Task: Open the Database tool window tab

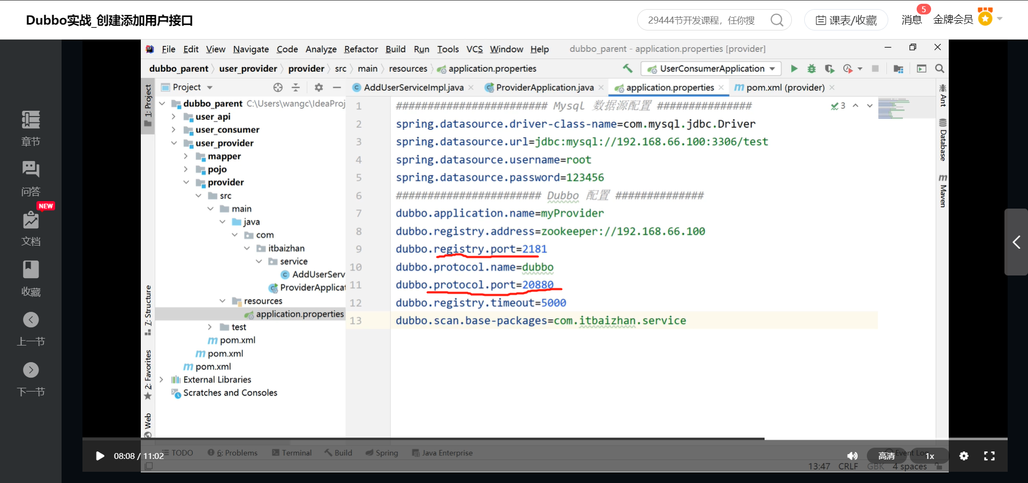Action: point(943,140)
